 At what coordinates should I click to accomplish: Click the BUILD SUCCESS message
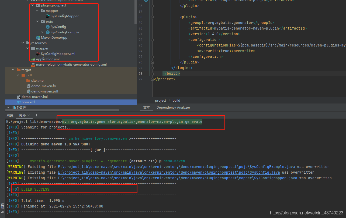point(35,189)
